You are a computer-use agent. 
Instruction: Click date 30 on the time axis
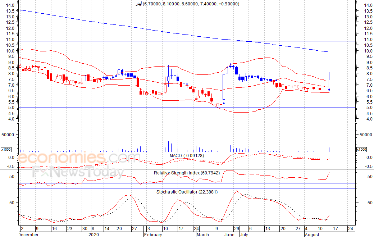pyautogui.click(x=85, y=229)
